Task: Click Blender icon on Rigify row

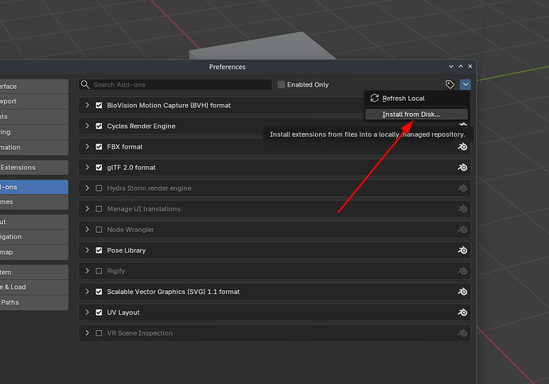Action: coord(462,271)
